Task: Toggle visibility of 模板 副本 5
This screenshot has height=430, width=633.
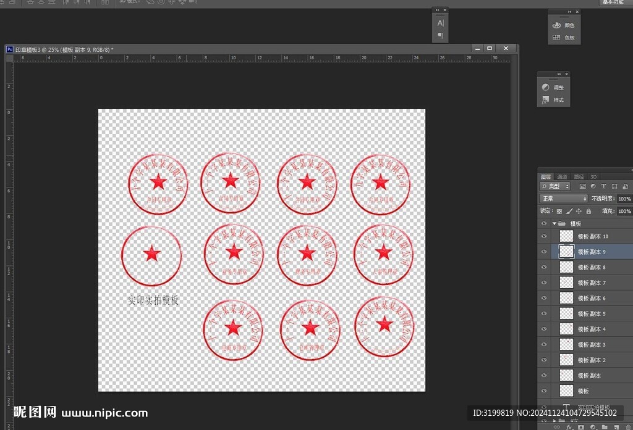Action: [x=544, y=313]
